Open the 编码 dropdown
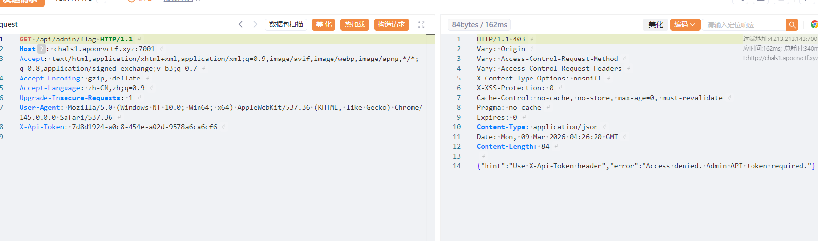This screenshot has height=241, width=818. pos(685,25)
